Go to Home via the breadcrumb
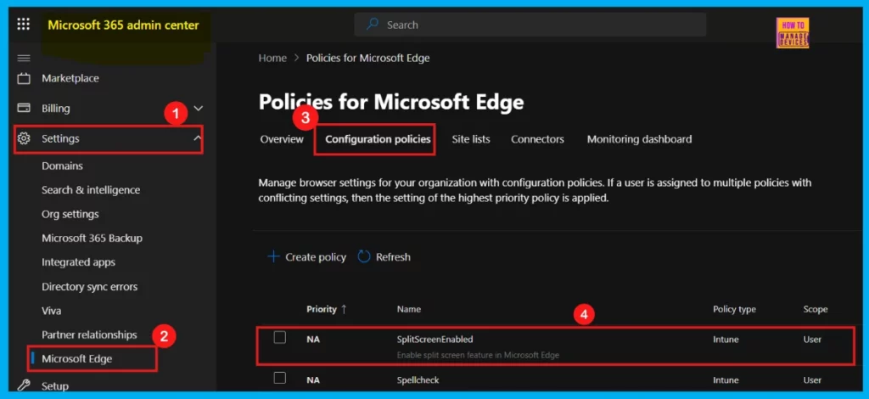Screen dimensions: 869x399 [272, 58]
